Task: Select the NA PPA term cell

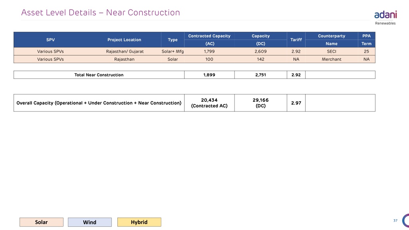Action: 367,59
